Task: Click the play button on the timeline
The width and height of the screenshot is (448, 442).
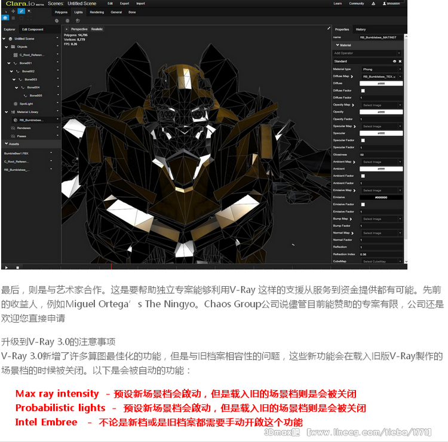Action: pos(7,268)
